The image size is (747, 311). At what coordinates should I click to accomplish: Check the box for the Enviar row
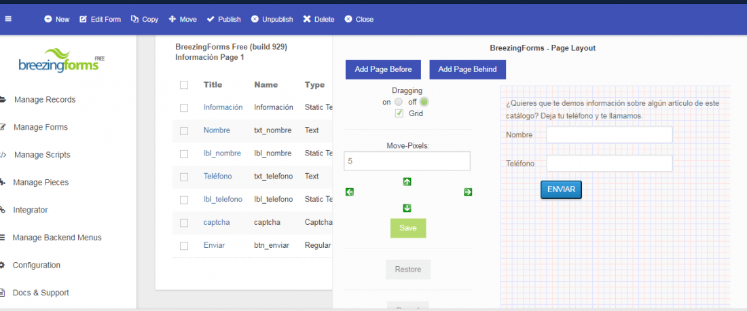click(x=184, y=246)
